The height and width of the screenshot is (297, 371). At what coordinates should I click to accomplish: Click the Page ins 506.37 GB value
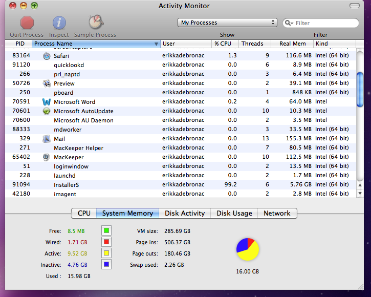[x=177, y=242]
